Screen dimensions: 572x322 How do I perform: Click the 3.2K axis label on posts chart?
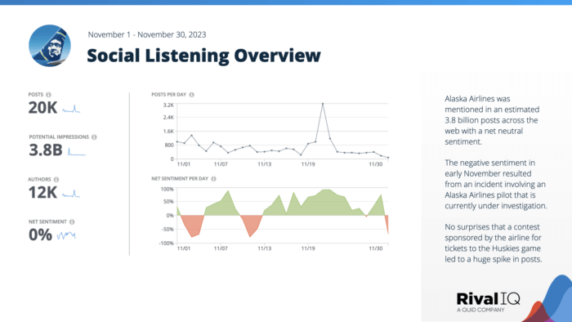[168, 105]
